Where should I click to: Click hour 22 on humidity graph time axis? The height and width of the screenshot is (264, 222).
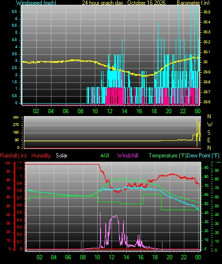[184, 257]
